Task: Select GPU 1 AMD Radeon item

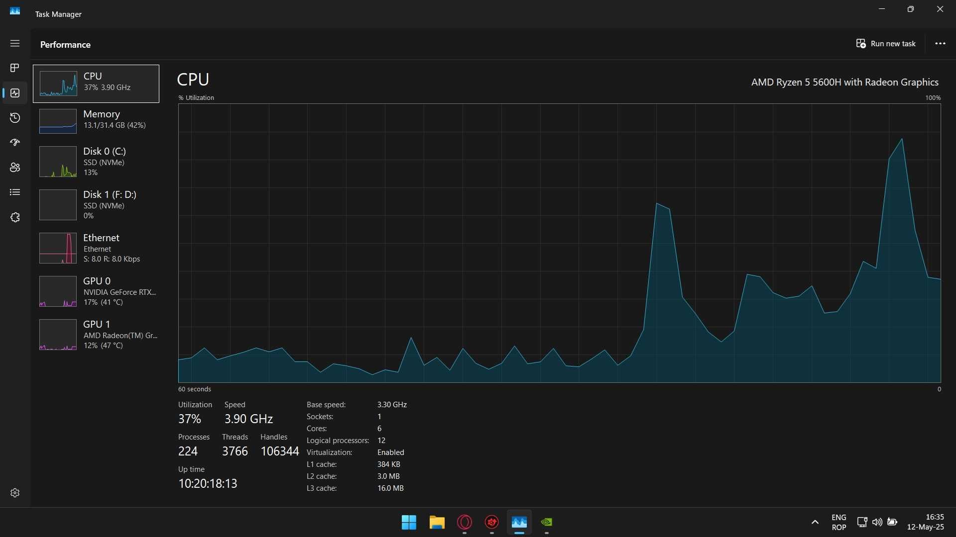Action: [96, 335]
